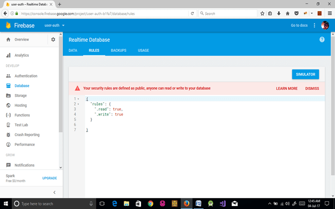Open Visual Studio from taskbar
The height and width of the screenshot is (209, 335).
[223, 204]
